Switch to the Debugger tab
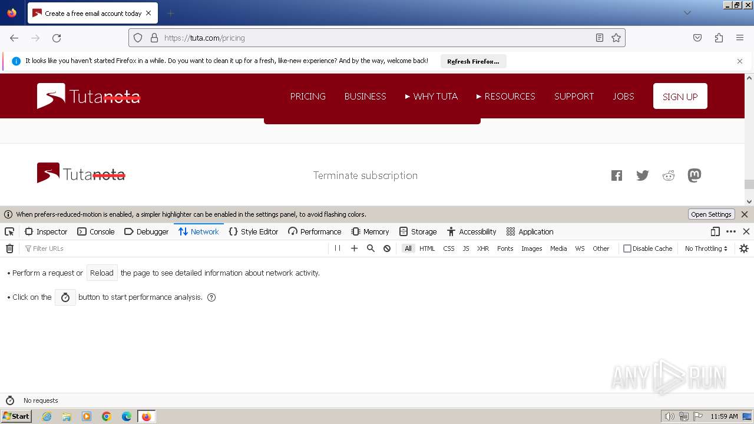The height and width of the screenshot is (424, 754). click(x=147, y=231)
